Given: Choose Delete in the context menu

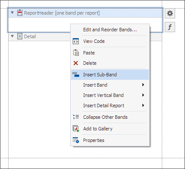Looking at the screenshot, I should (110, 63).
